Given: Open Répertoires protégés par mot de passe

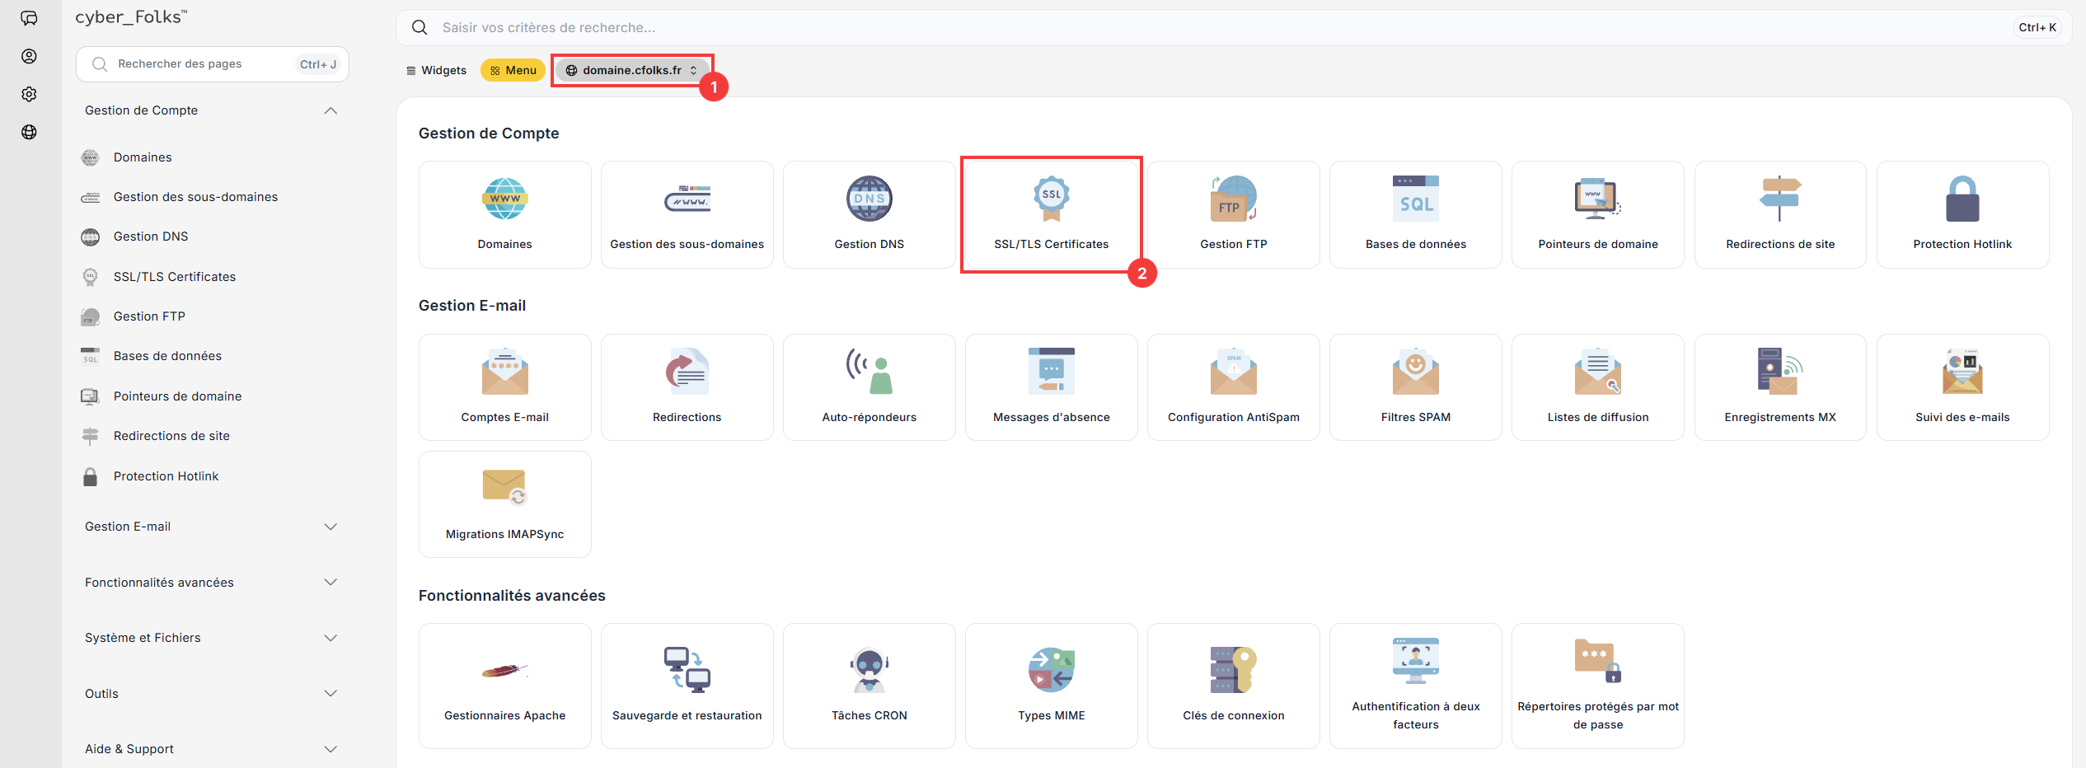Looking at the screenshot, I should 1597,686.
